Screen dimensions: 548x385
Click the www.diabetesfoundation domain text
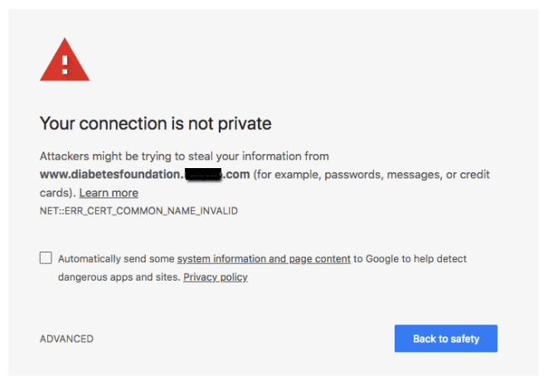pos(110,175)
